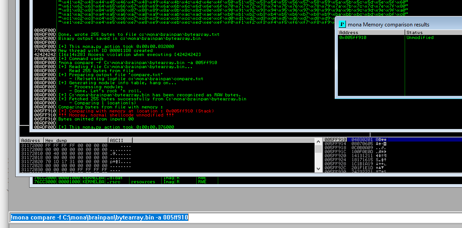Click the 'Hooray, normal shellcode unmodified' log line
The image size is (462, 228).
click(x=116, y=115)
